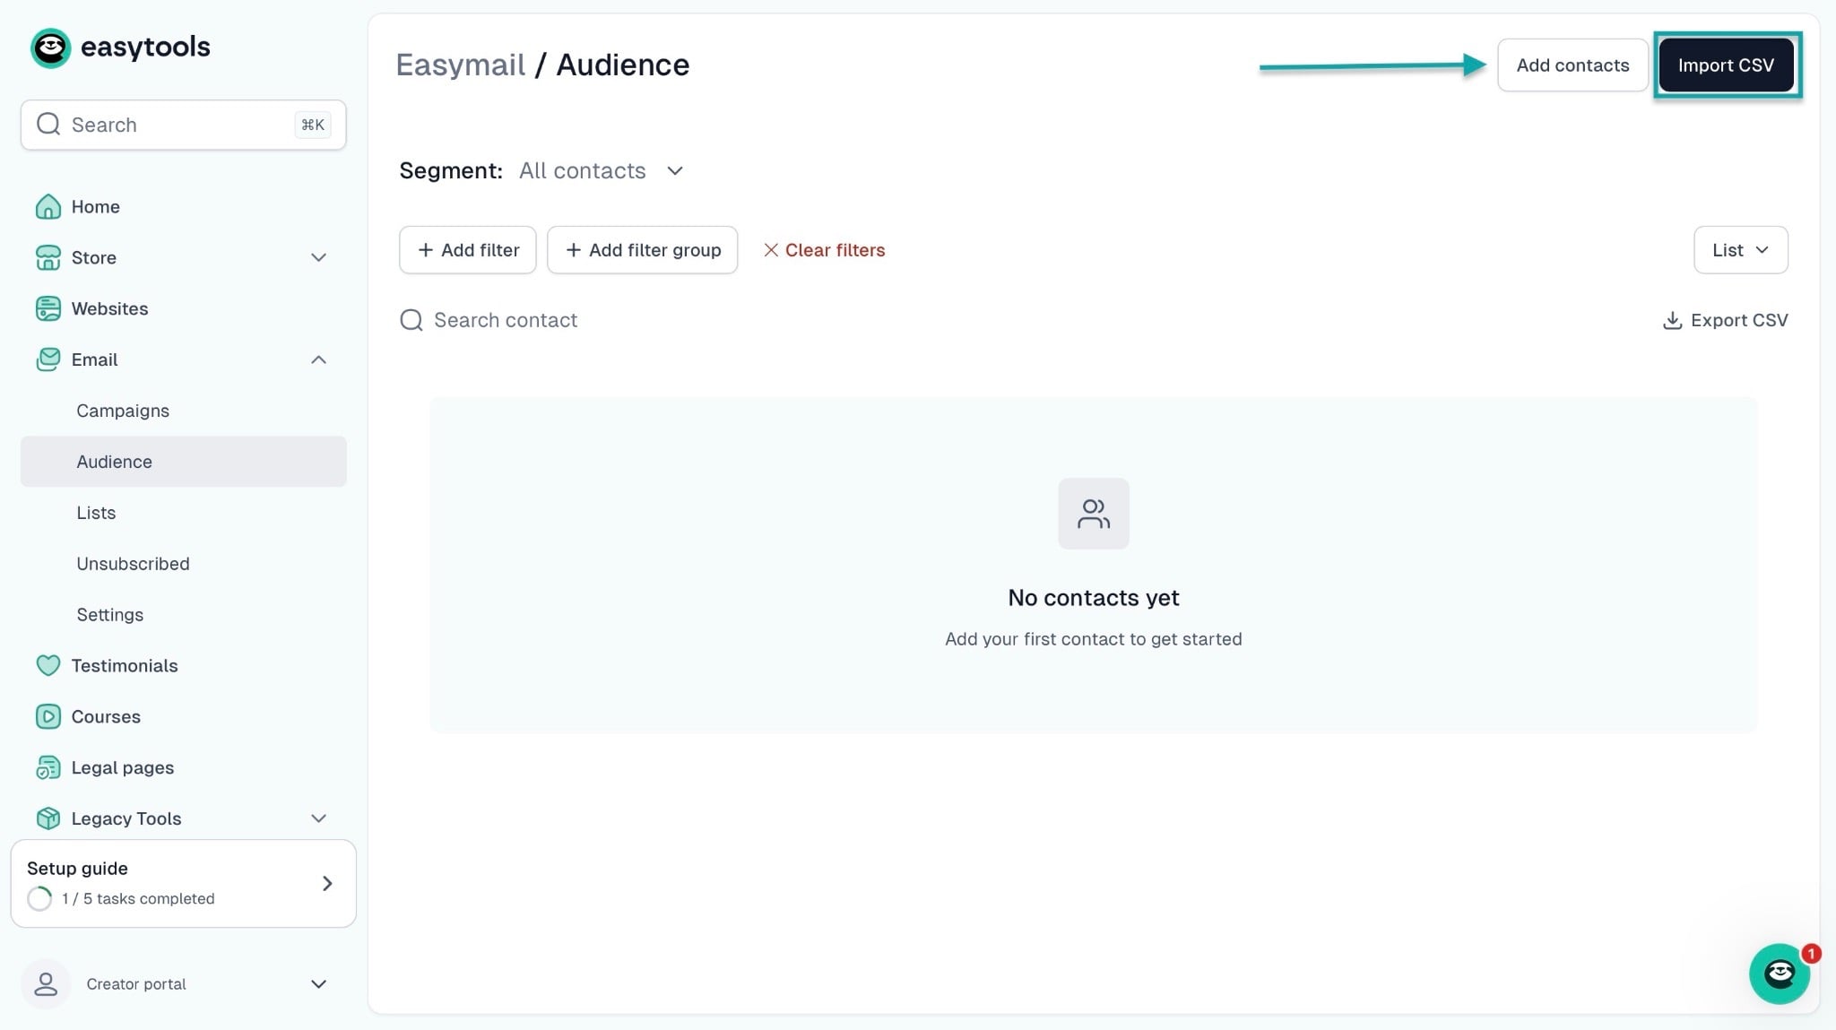The width and height of the screenshot is (1836, 1030).
Task: Click the Email envelope icon
Action: (48, 360)
